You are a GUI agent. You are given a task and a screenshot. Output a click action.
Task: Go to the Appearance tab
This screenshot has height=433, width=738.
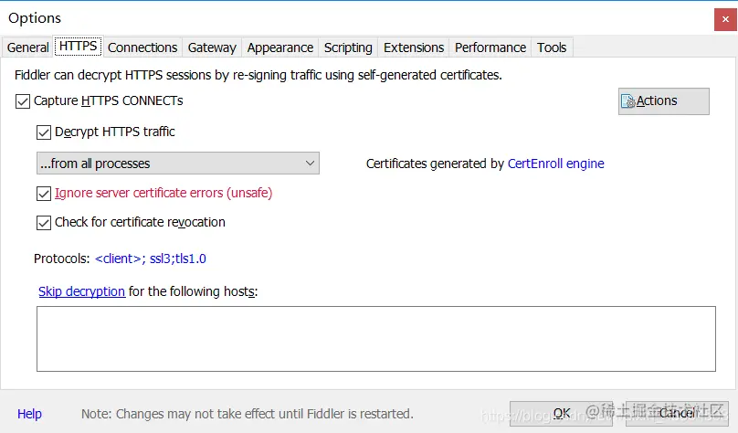pos(280,48)
